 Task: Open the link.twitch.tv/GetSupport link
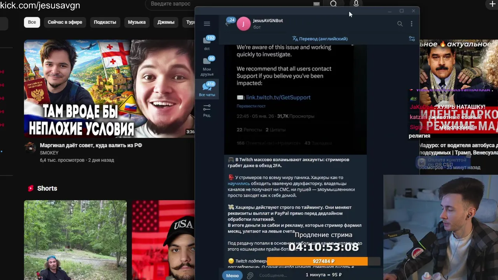278,97
